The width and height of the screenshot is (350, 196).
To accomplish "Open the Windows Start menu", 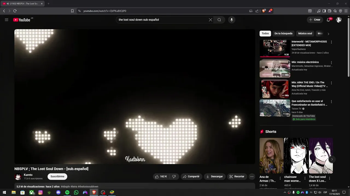I will coord(4,192).
